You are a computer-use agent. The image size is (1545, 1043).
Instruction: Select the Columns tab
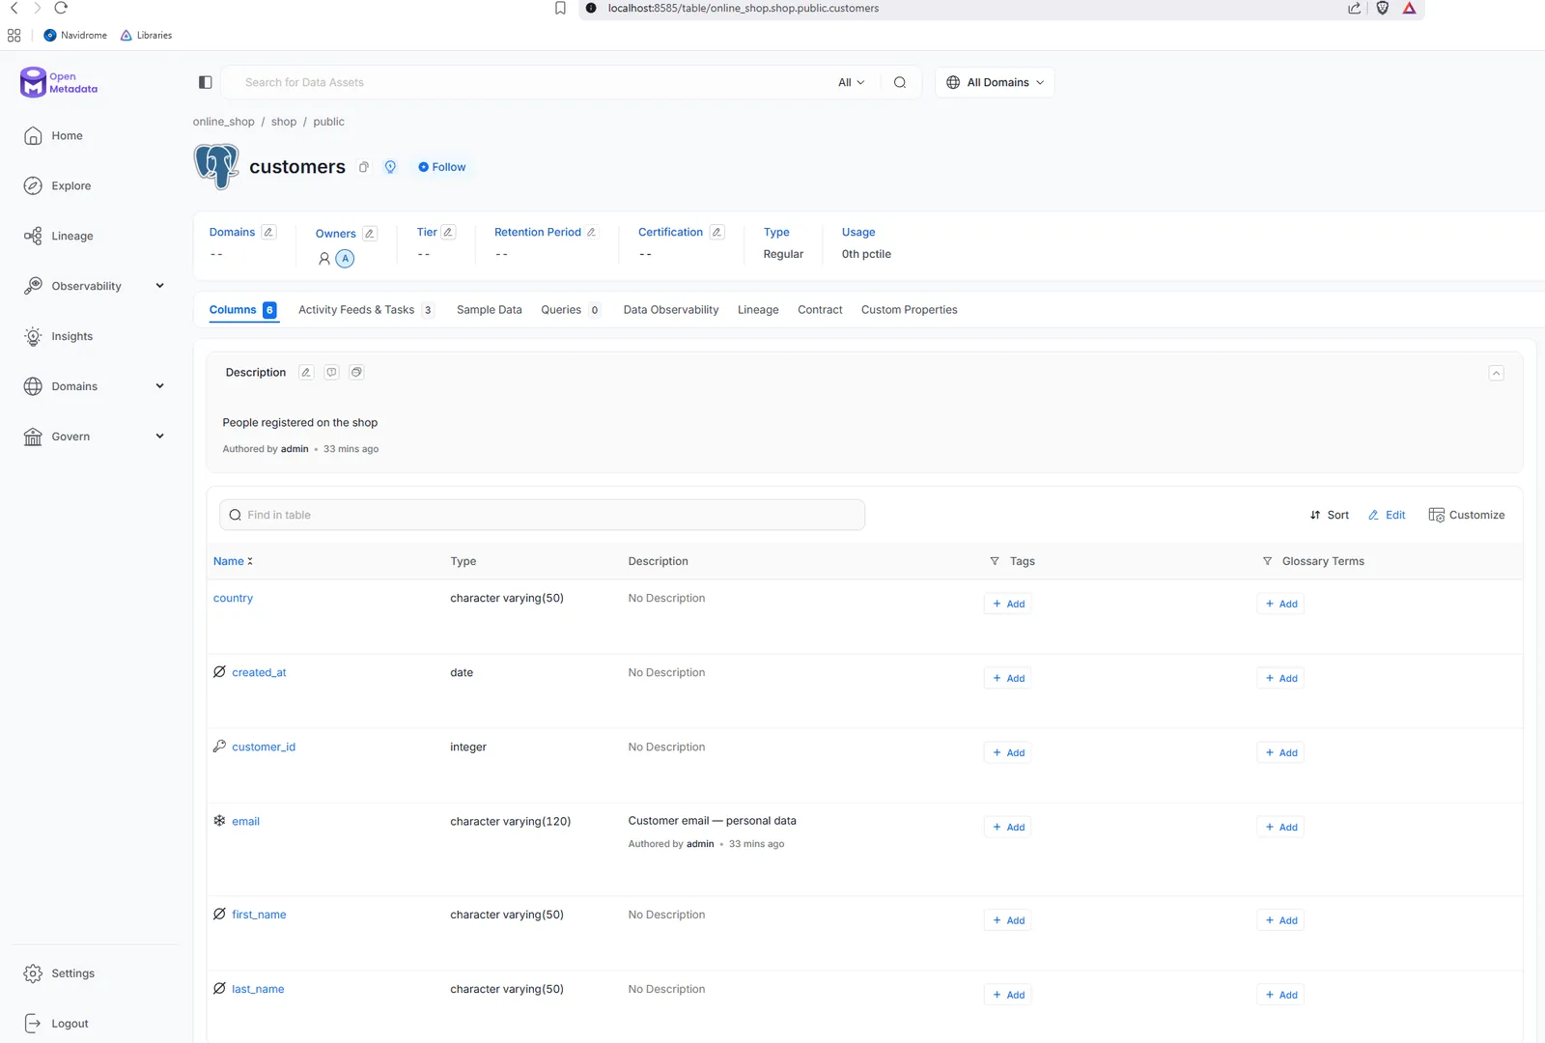click(243, 310)
